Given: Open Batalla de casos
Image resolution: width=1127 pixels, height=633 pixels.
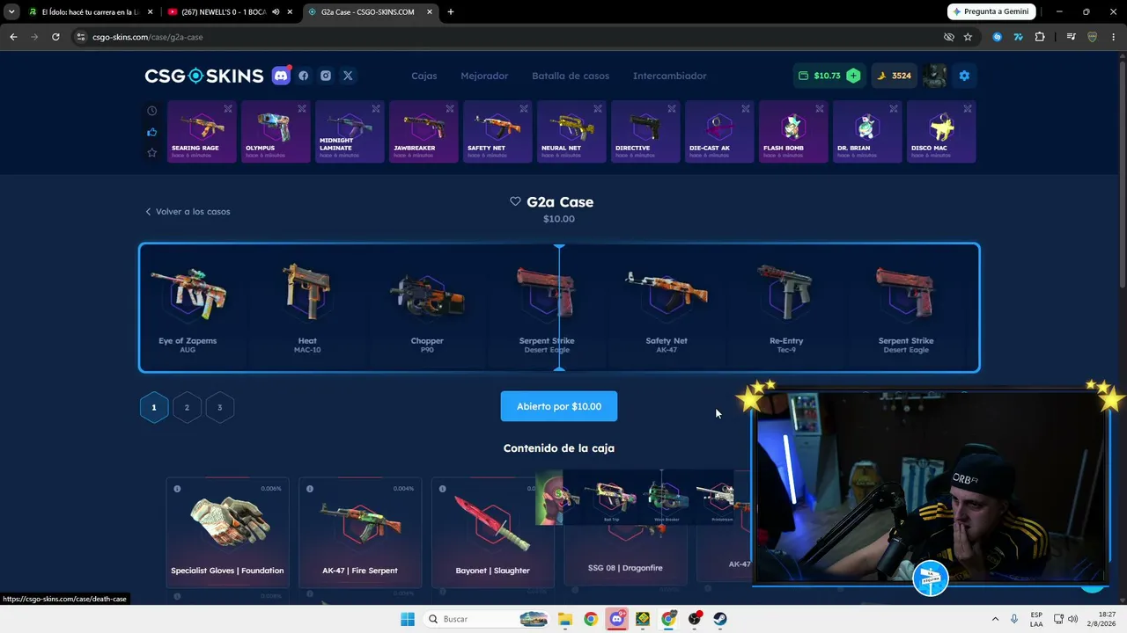Looking at the screenshot, I should point(571,76).
